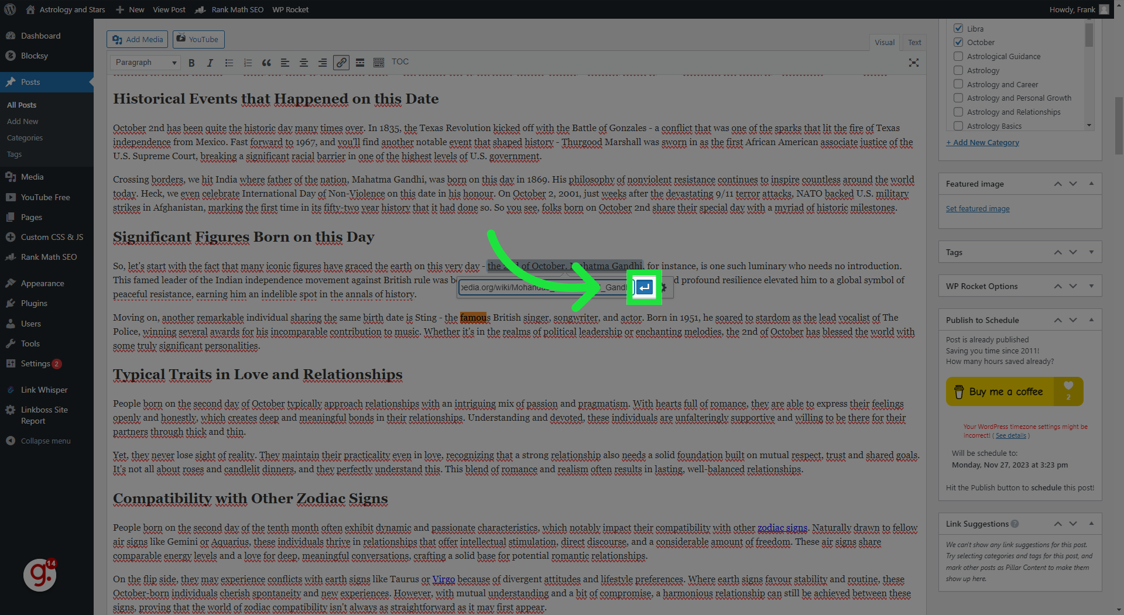Move WP Rocket Options panel up
1124x615 pixels.
[x=1058, y=286]
